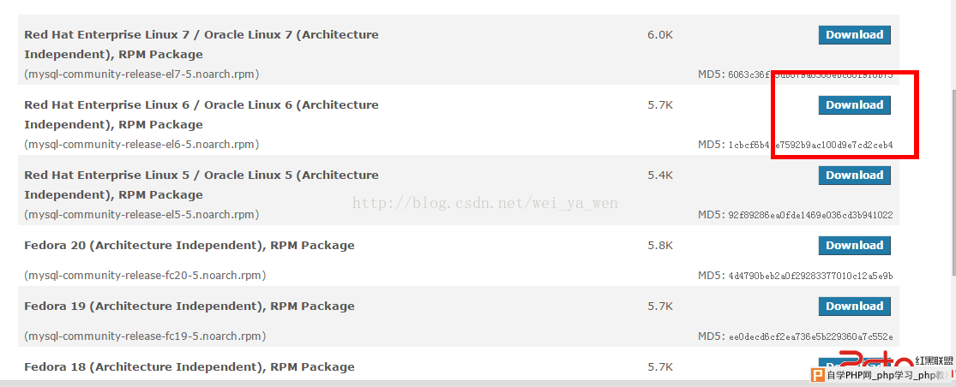Image resolution: width=956 pixels, height=387 pixels.
Task: Click the 5.4K file size value
Action: click(660, 176)
